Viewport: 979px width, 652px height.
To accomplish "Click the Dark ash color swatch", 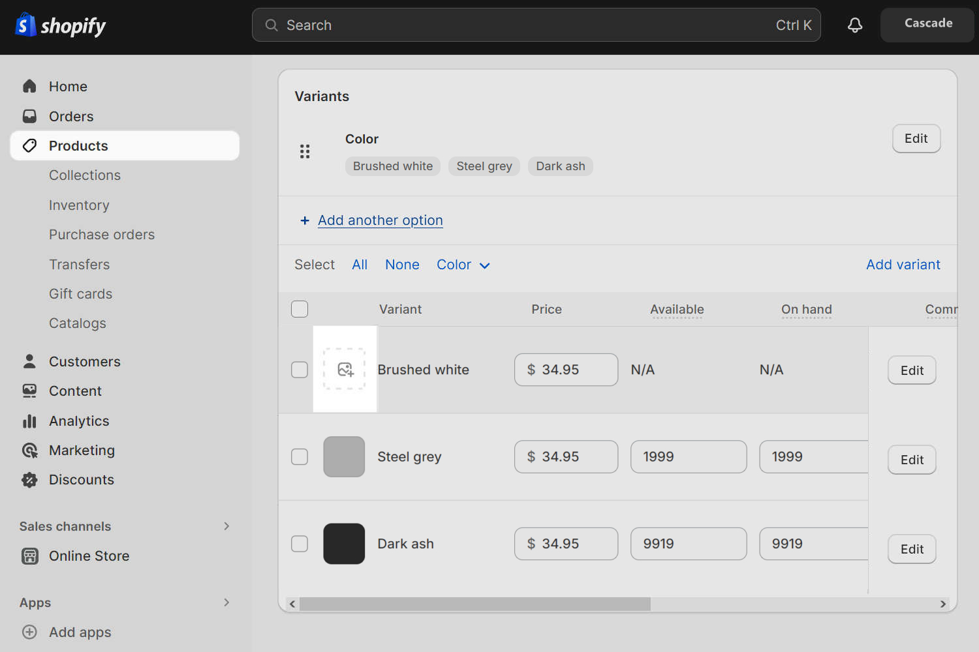I will point(344,544).
